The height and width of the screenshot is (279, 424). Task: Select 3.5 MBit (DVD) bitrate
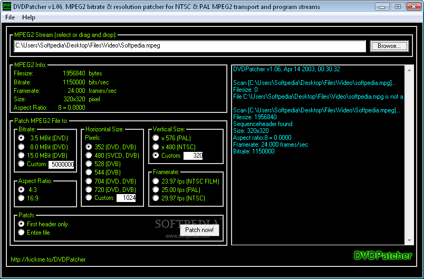click(43, 138)
